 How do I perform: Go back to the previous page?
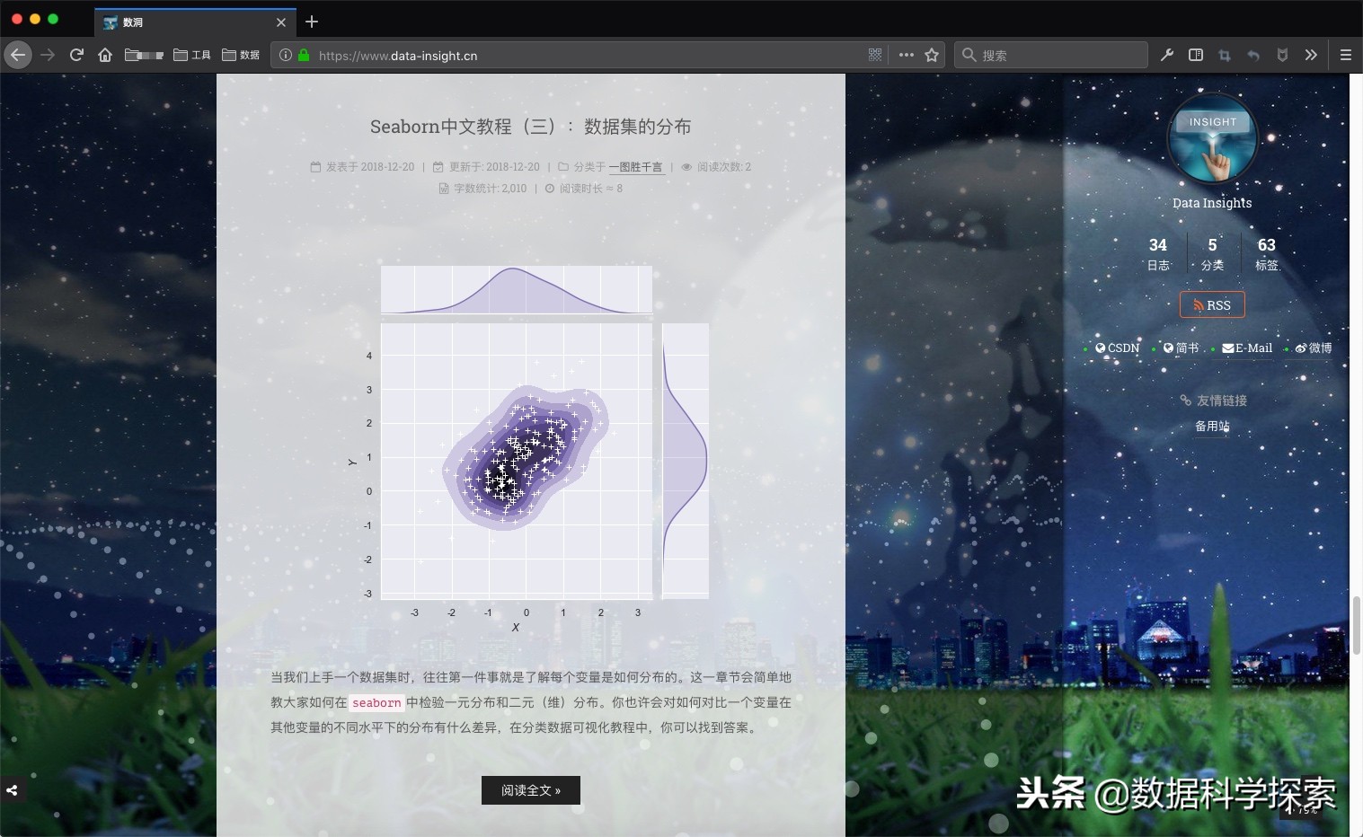[18, 55]
